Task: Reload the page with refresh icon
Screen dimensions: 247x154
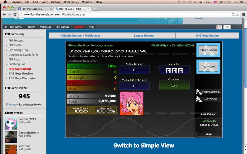Action: [x=15, y=14]
